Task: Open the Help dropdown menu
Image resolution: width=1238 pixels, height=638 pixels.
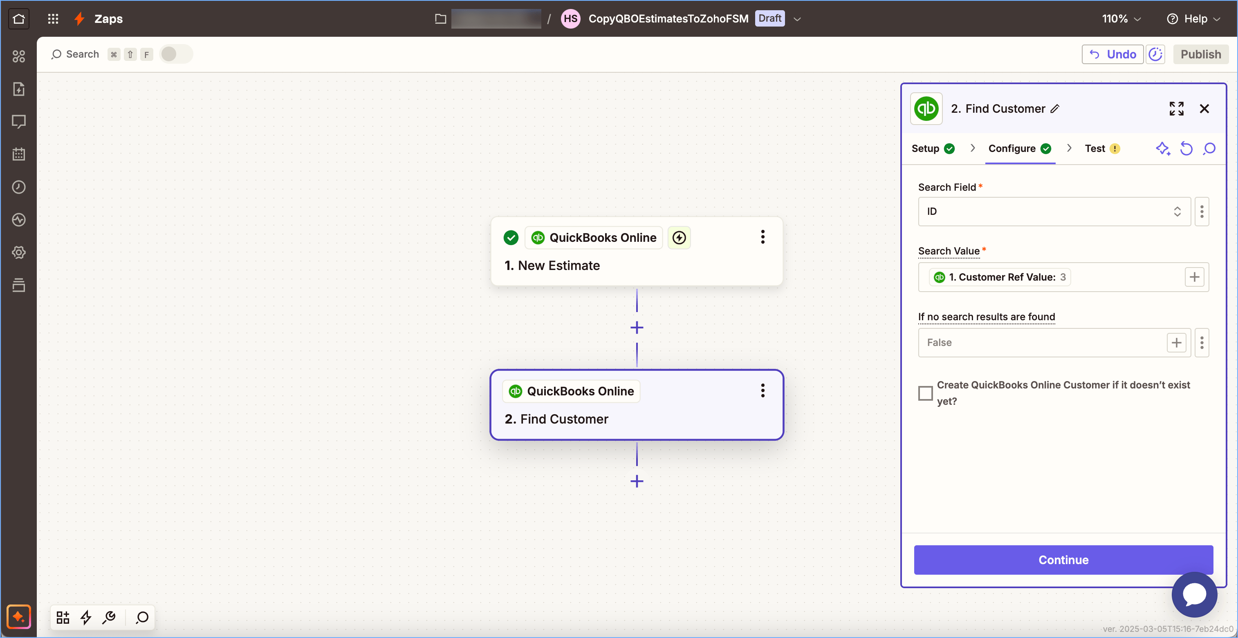Action: click(1194, 19)
